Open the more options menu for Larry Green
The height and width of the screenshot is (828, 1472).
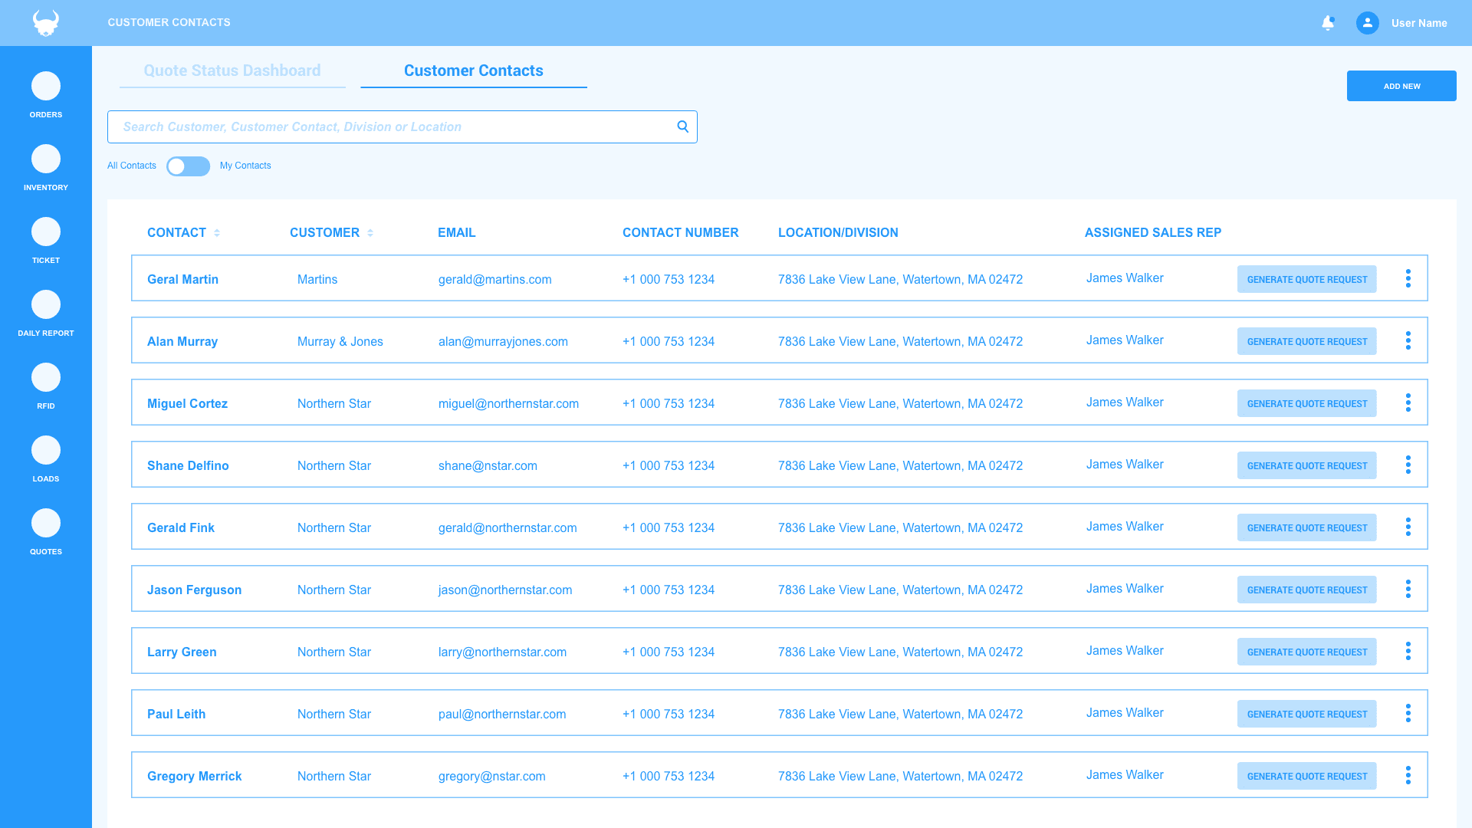pyautogui.click(x=1408, y=651)
